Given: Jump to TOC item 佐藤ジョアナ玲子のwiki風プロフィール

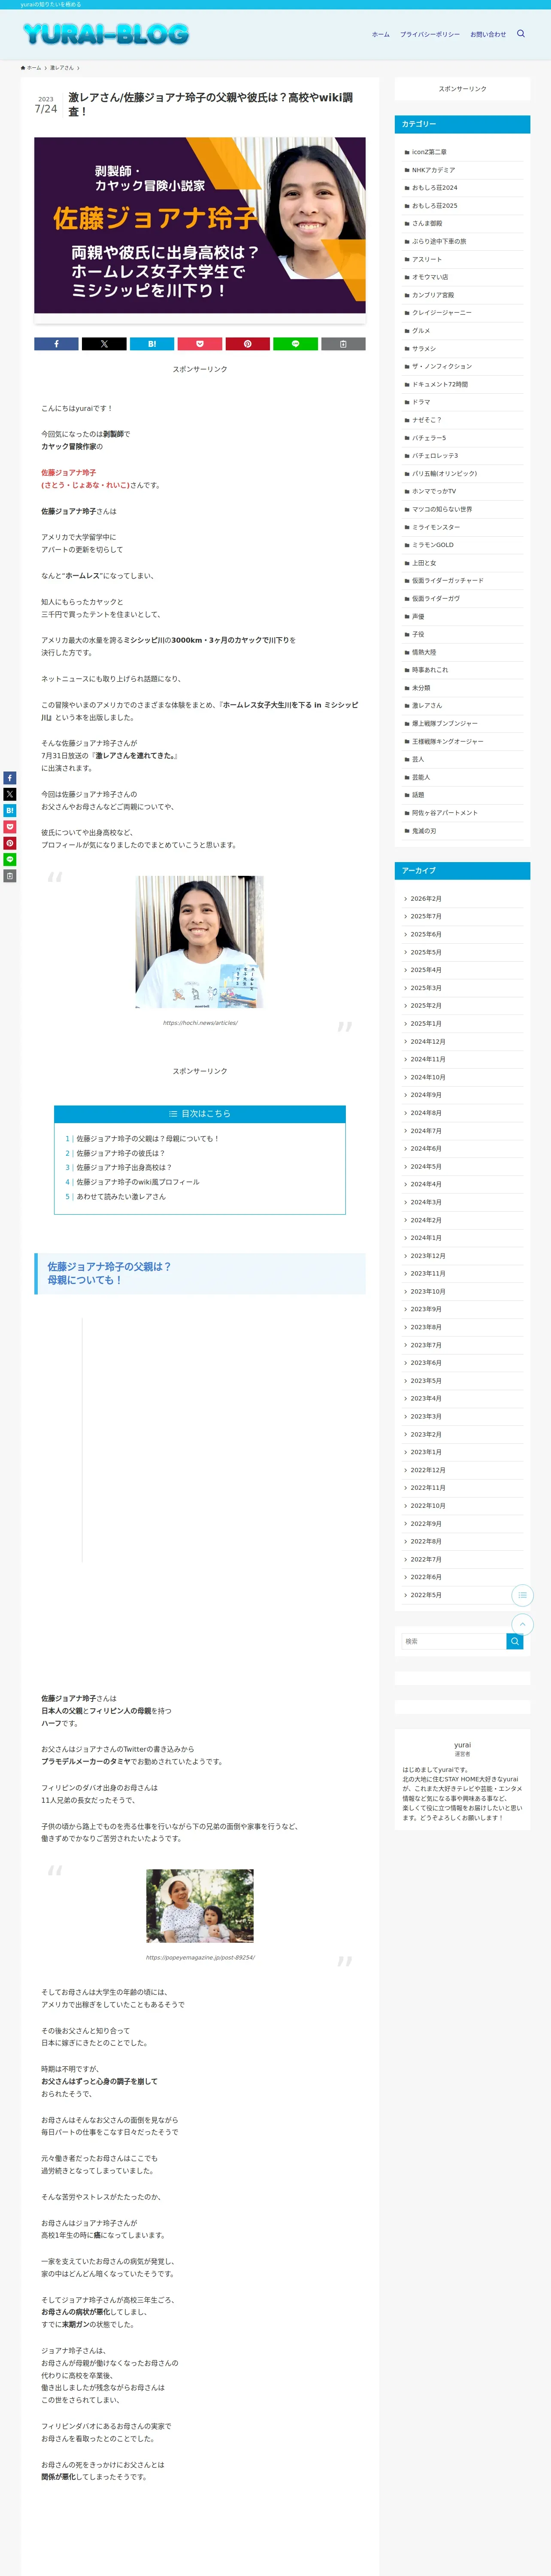Looking at the screenshot, I should point(138,1182).
